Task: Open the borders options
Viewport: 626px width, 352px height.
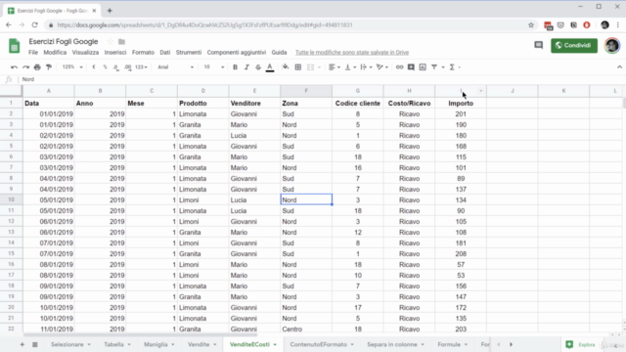Action: pyautogui.click(x=297, y=67)
